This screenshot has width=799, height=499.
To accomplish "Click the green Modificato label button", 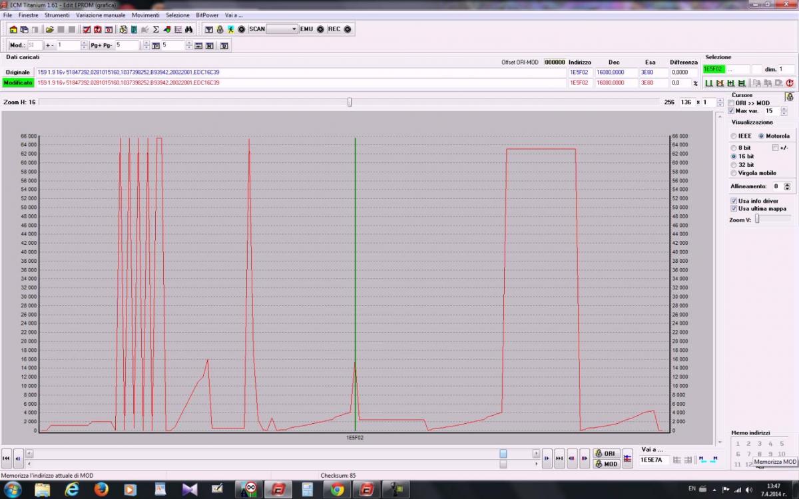I will (x=18, y=83).
